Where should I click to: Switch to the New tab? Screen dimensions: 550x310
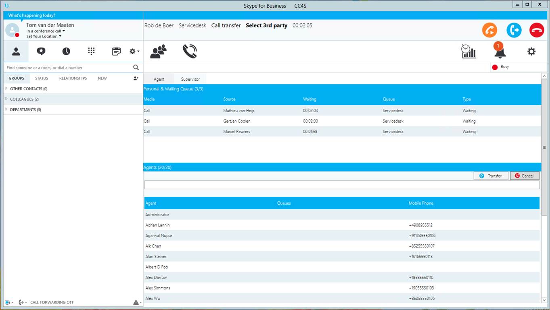[102, 78]
